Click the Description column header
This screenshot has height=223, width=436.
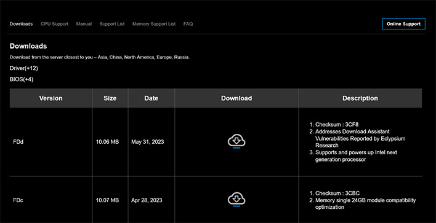[x=360, y=98]
